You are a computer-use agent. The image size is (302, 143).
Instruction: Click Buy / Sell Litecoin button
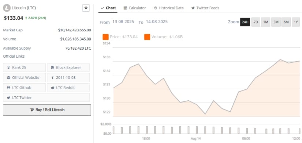tap(47, 110)
